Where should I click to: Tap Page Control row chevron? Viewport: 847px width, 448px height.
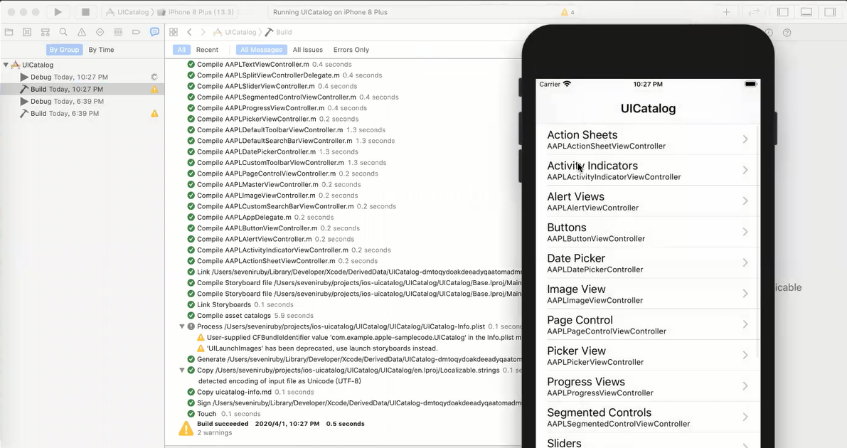[x=745, y=324]
